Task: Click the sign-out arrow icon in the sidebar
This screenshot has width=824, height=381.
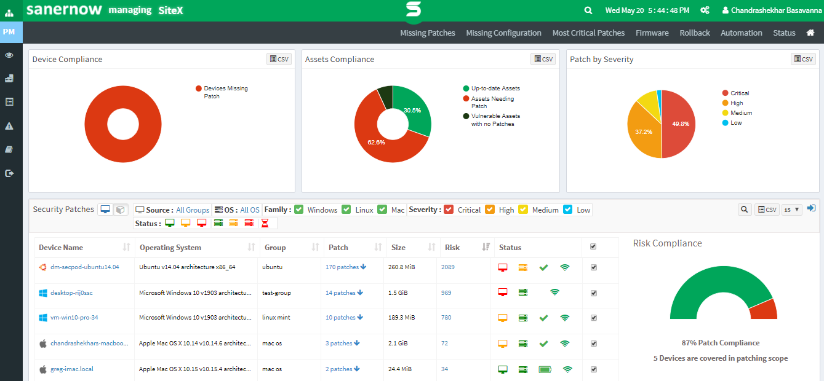Action: (x=9, y=173)
